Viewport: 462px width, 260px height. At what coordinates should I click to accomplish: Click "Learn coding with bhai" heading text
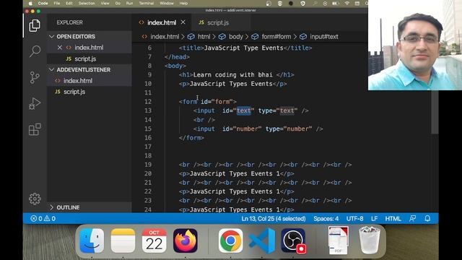pyautogui.click(x=232, y=75)
